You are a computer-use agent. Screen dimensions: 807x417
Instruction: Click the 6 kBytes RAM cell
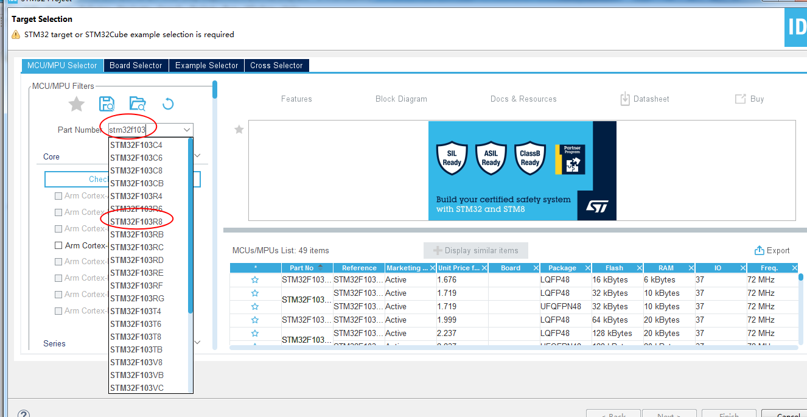pos(668,280)
